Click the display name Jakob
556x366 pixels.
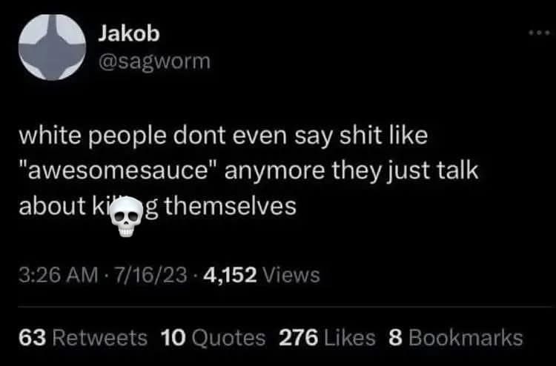pos(129,34)
